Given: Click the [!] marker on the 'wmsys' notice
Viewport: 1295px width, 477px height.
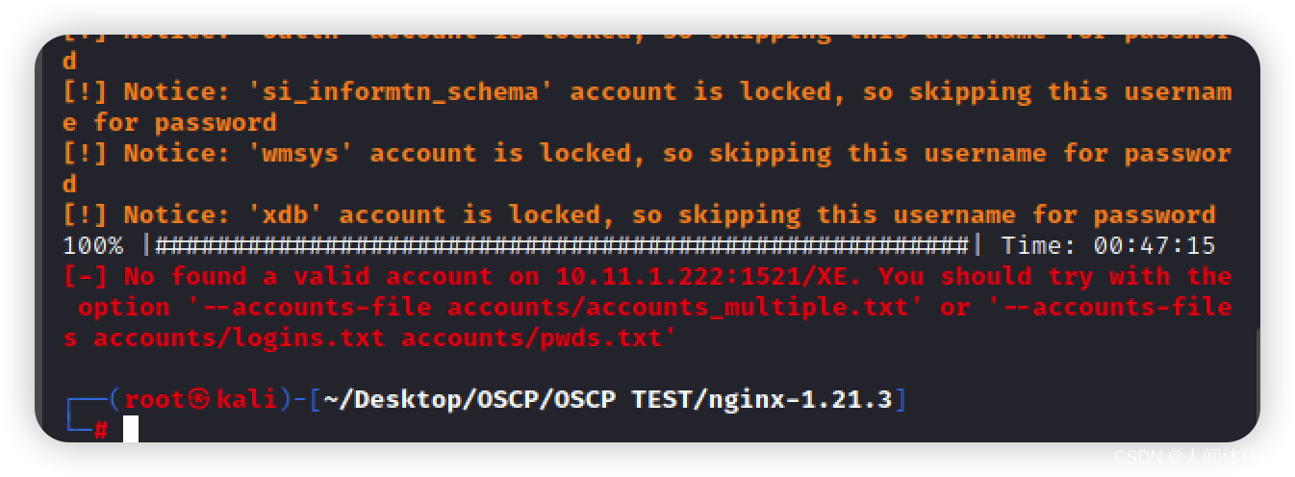Looking at the screenshot, I should pyautogui.click(x=86, y=153).
